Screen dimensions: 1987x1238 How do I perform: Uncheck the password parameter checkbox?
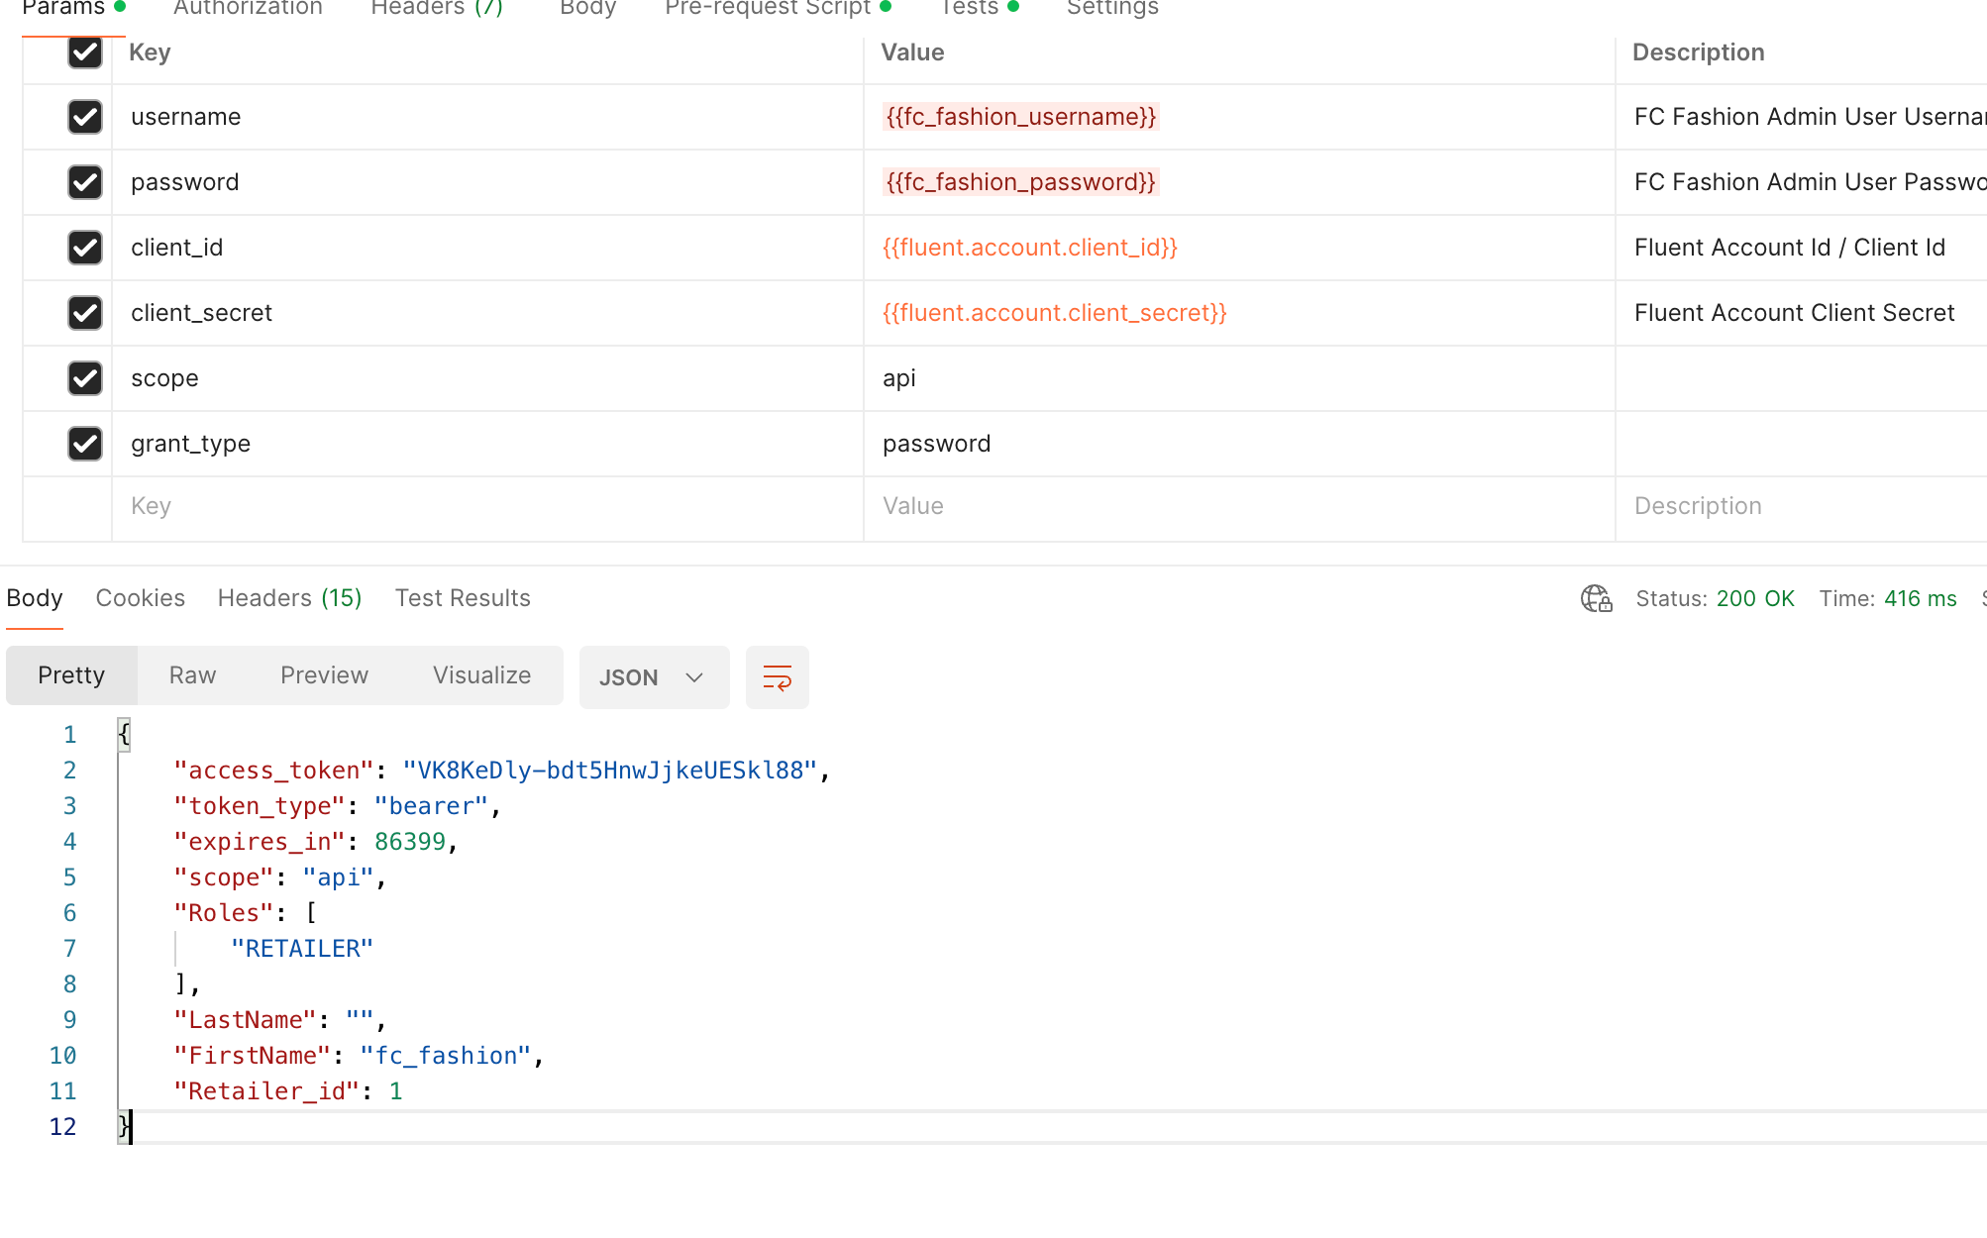(85, 182)
